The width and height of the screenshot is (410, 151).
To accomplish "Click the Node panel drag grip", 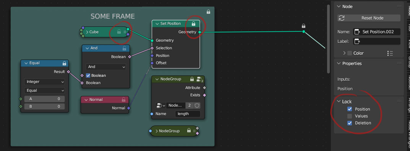I will tap(399, 6).
